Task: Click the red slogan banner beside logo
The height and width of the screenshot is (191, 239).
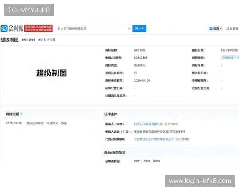Action: (38, 28)
